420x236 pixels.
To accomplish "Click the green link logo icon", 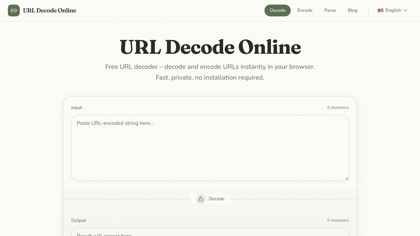I will (x=14, y=10).
